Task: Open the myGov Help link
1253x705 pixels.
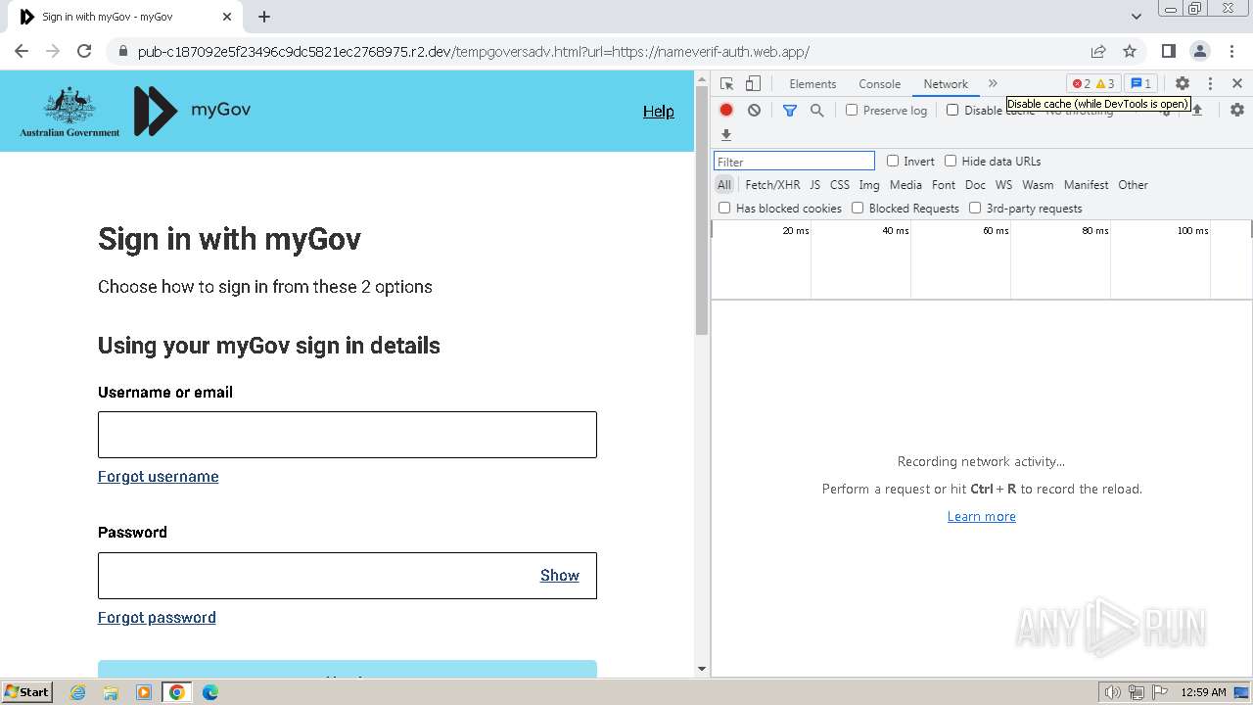Action: (659, 112)
